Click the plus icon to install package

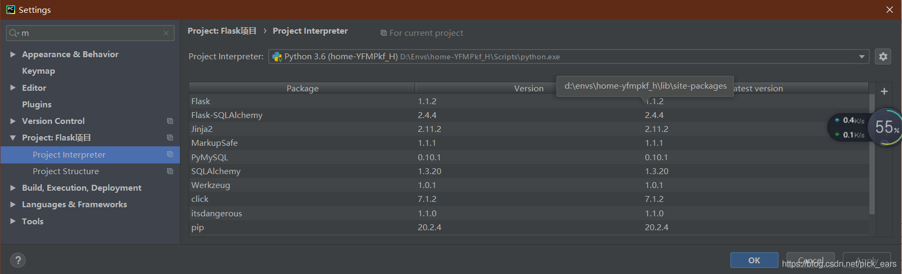coord(884,91)
